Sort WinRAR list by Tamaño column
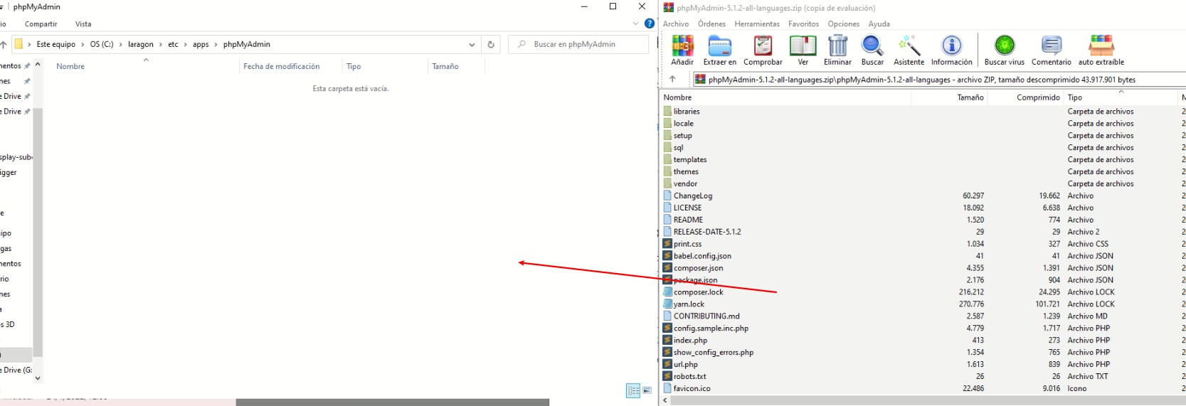 pos(970,97)
